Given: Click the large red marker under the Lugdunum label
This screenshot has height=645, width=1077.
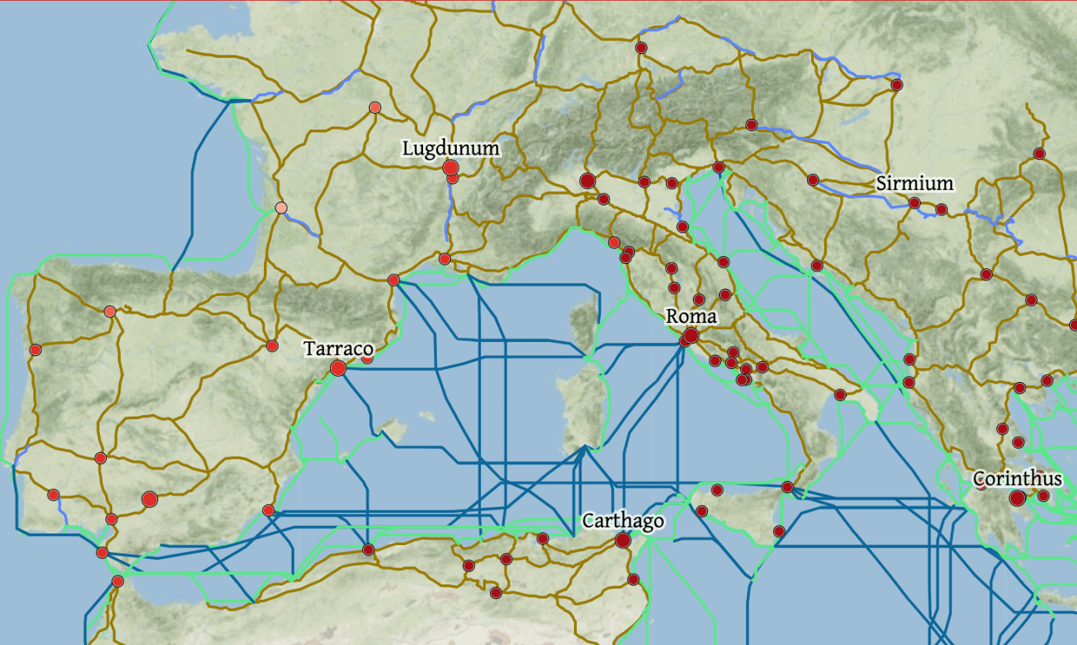Looking at the screenshot, I should click(451, 168).
